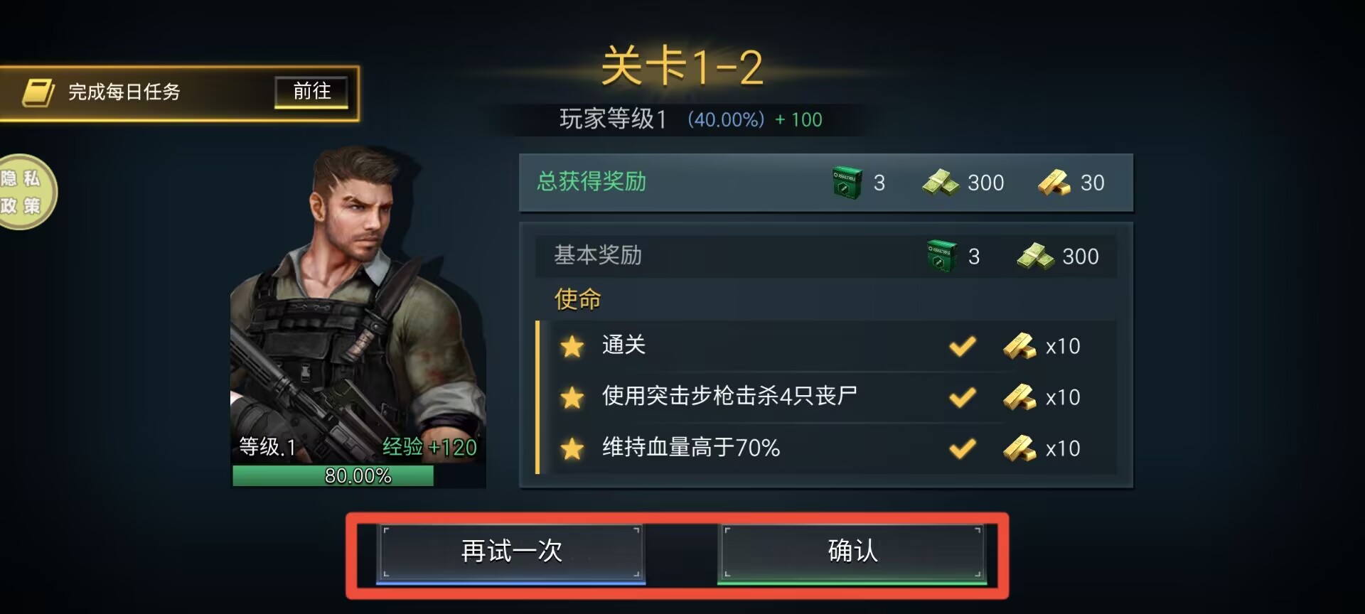
Task: Click the daily task book icon
Action: 38,92
